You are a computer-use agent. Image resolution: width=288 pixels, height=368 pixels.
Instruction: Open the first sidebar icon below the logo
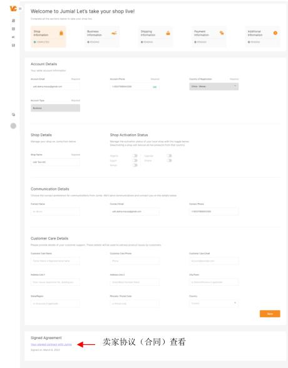tap(13, 21)
